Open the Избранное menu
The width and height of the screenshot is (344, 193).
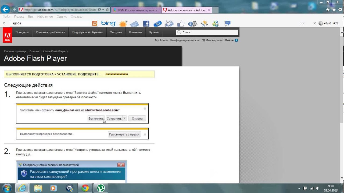45,17
